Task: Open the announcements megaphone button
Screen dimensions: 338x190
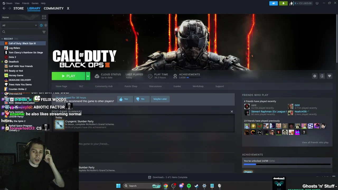Action: (273, 3)
